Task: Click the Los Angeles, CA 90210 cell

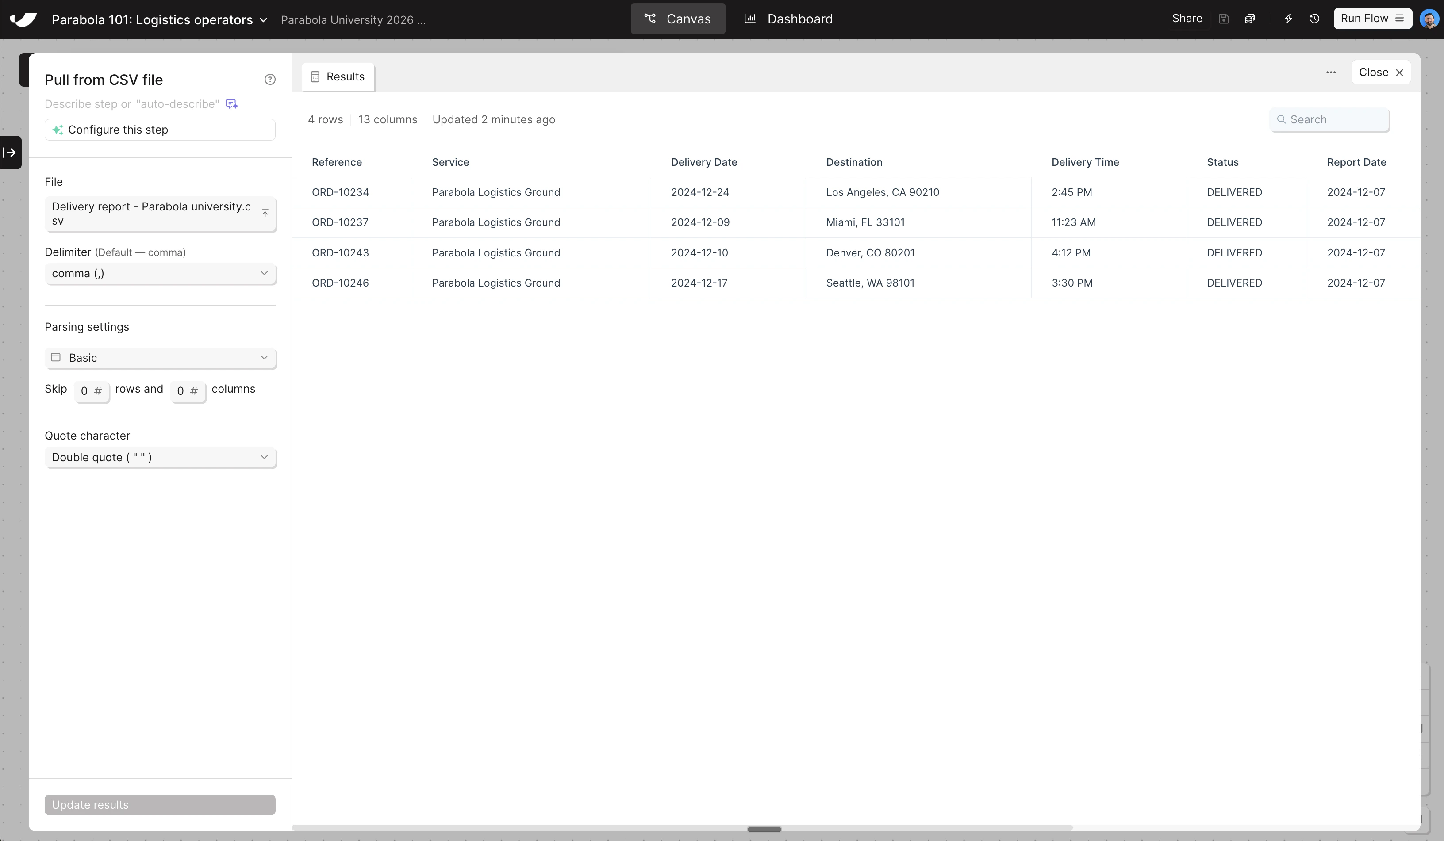Action: pyautogui.click(x=918, y=192)
